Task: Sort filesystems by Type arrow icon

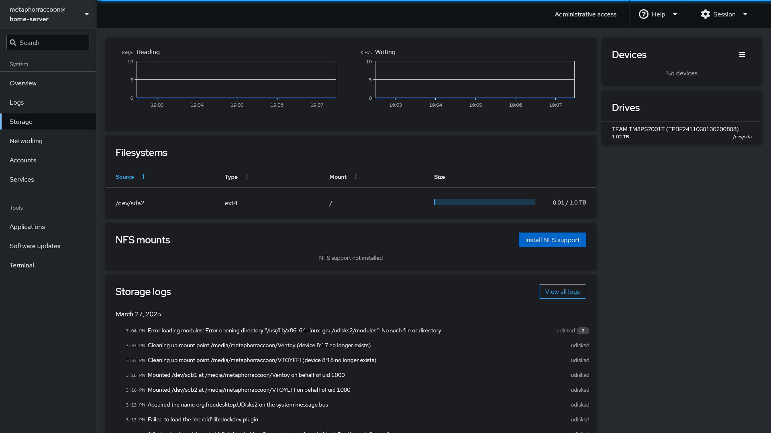Action: 247,177
